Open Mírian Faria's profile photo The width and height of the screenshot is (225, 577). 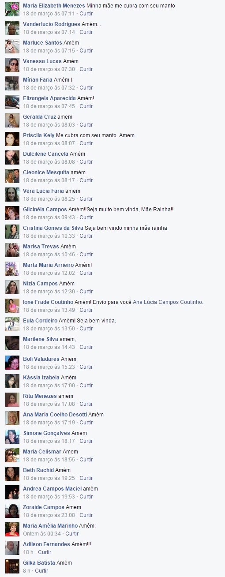[12, 83]
